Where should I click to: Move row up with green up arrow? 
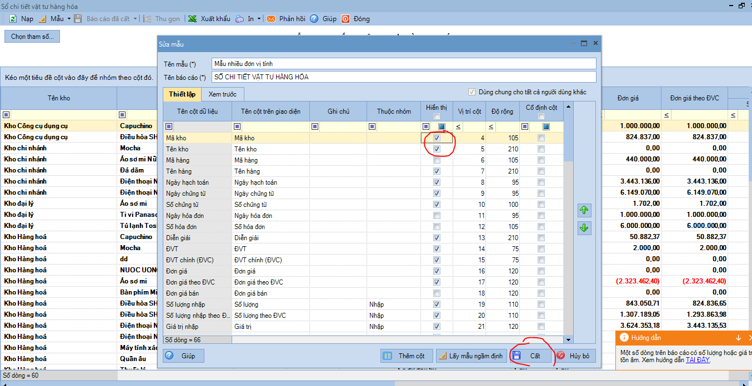[584, 211]
